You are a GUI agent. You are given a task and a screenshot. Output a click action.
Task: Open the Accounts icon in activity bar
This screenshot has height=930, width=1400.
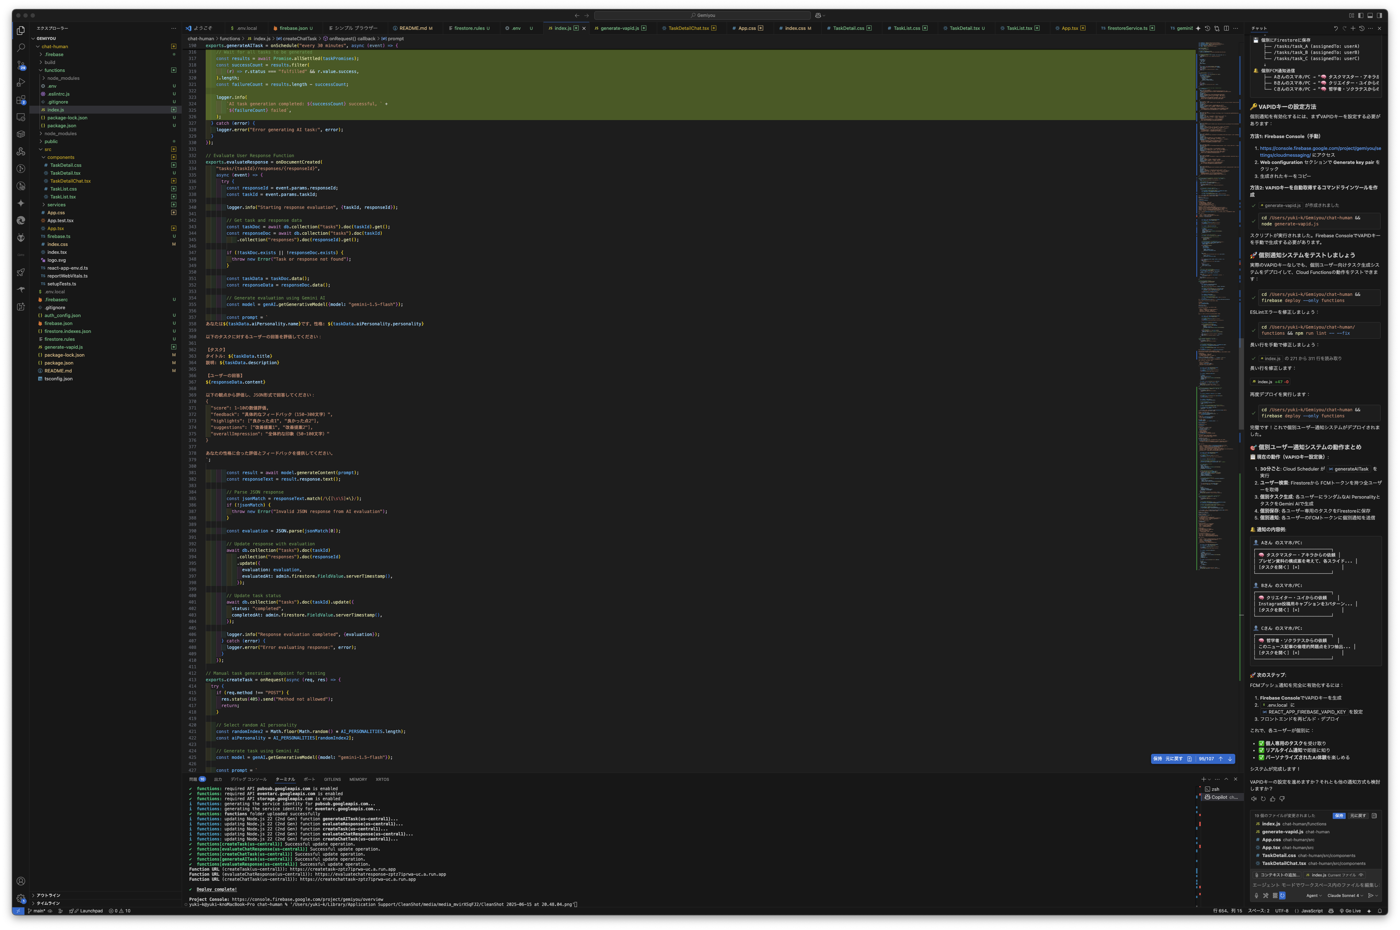point(21,881)
